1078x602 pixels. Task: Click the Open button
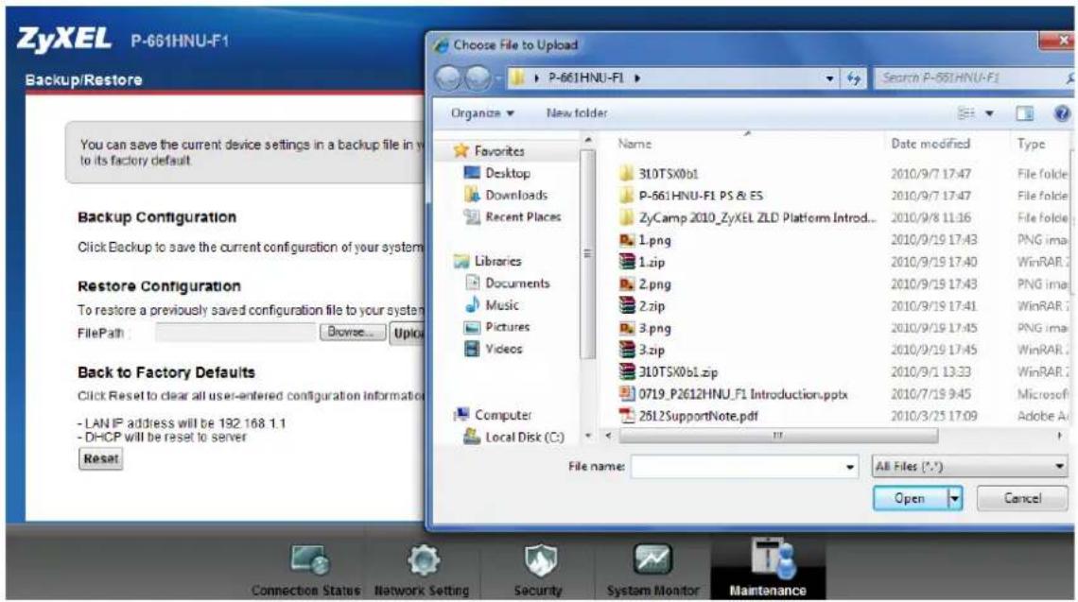point(911,498)
